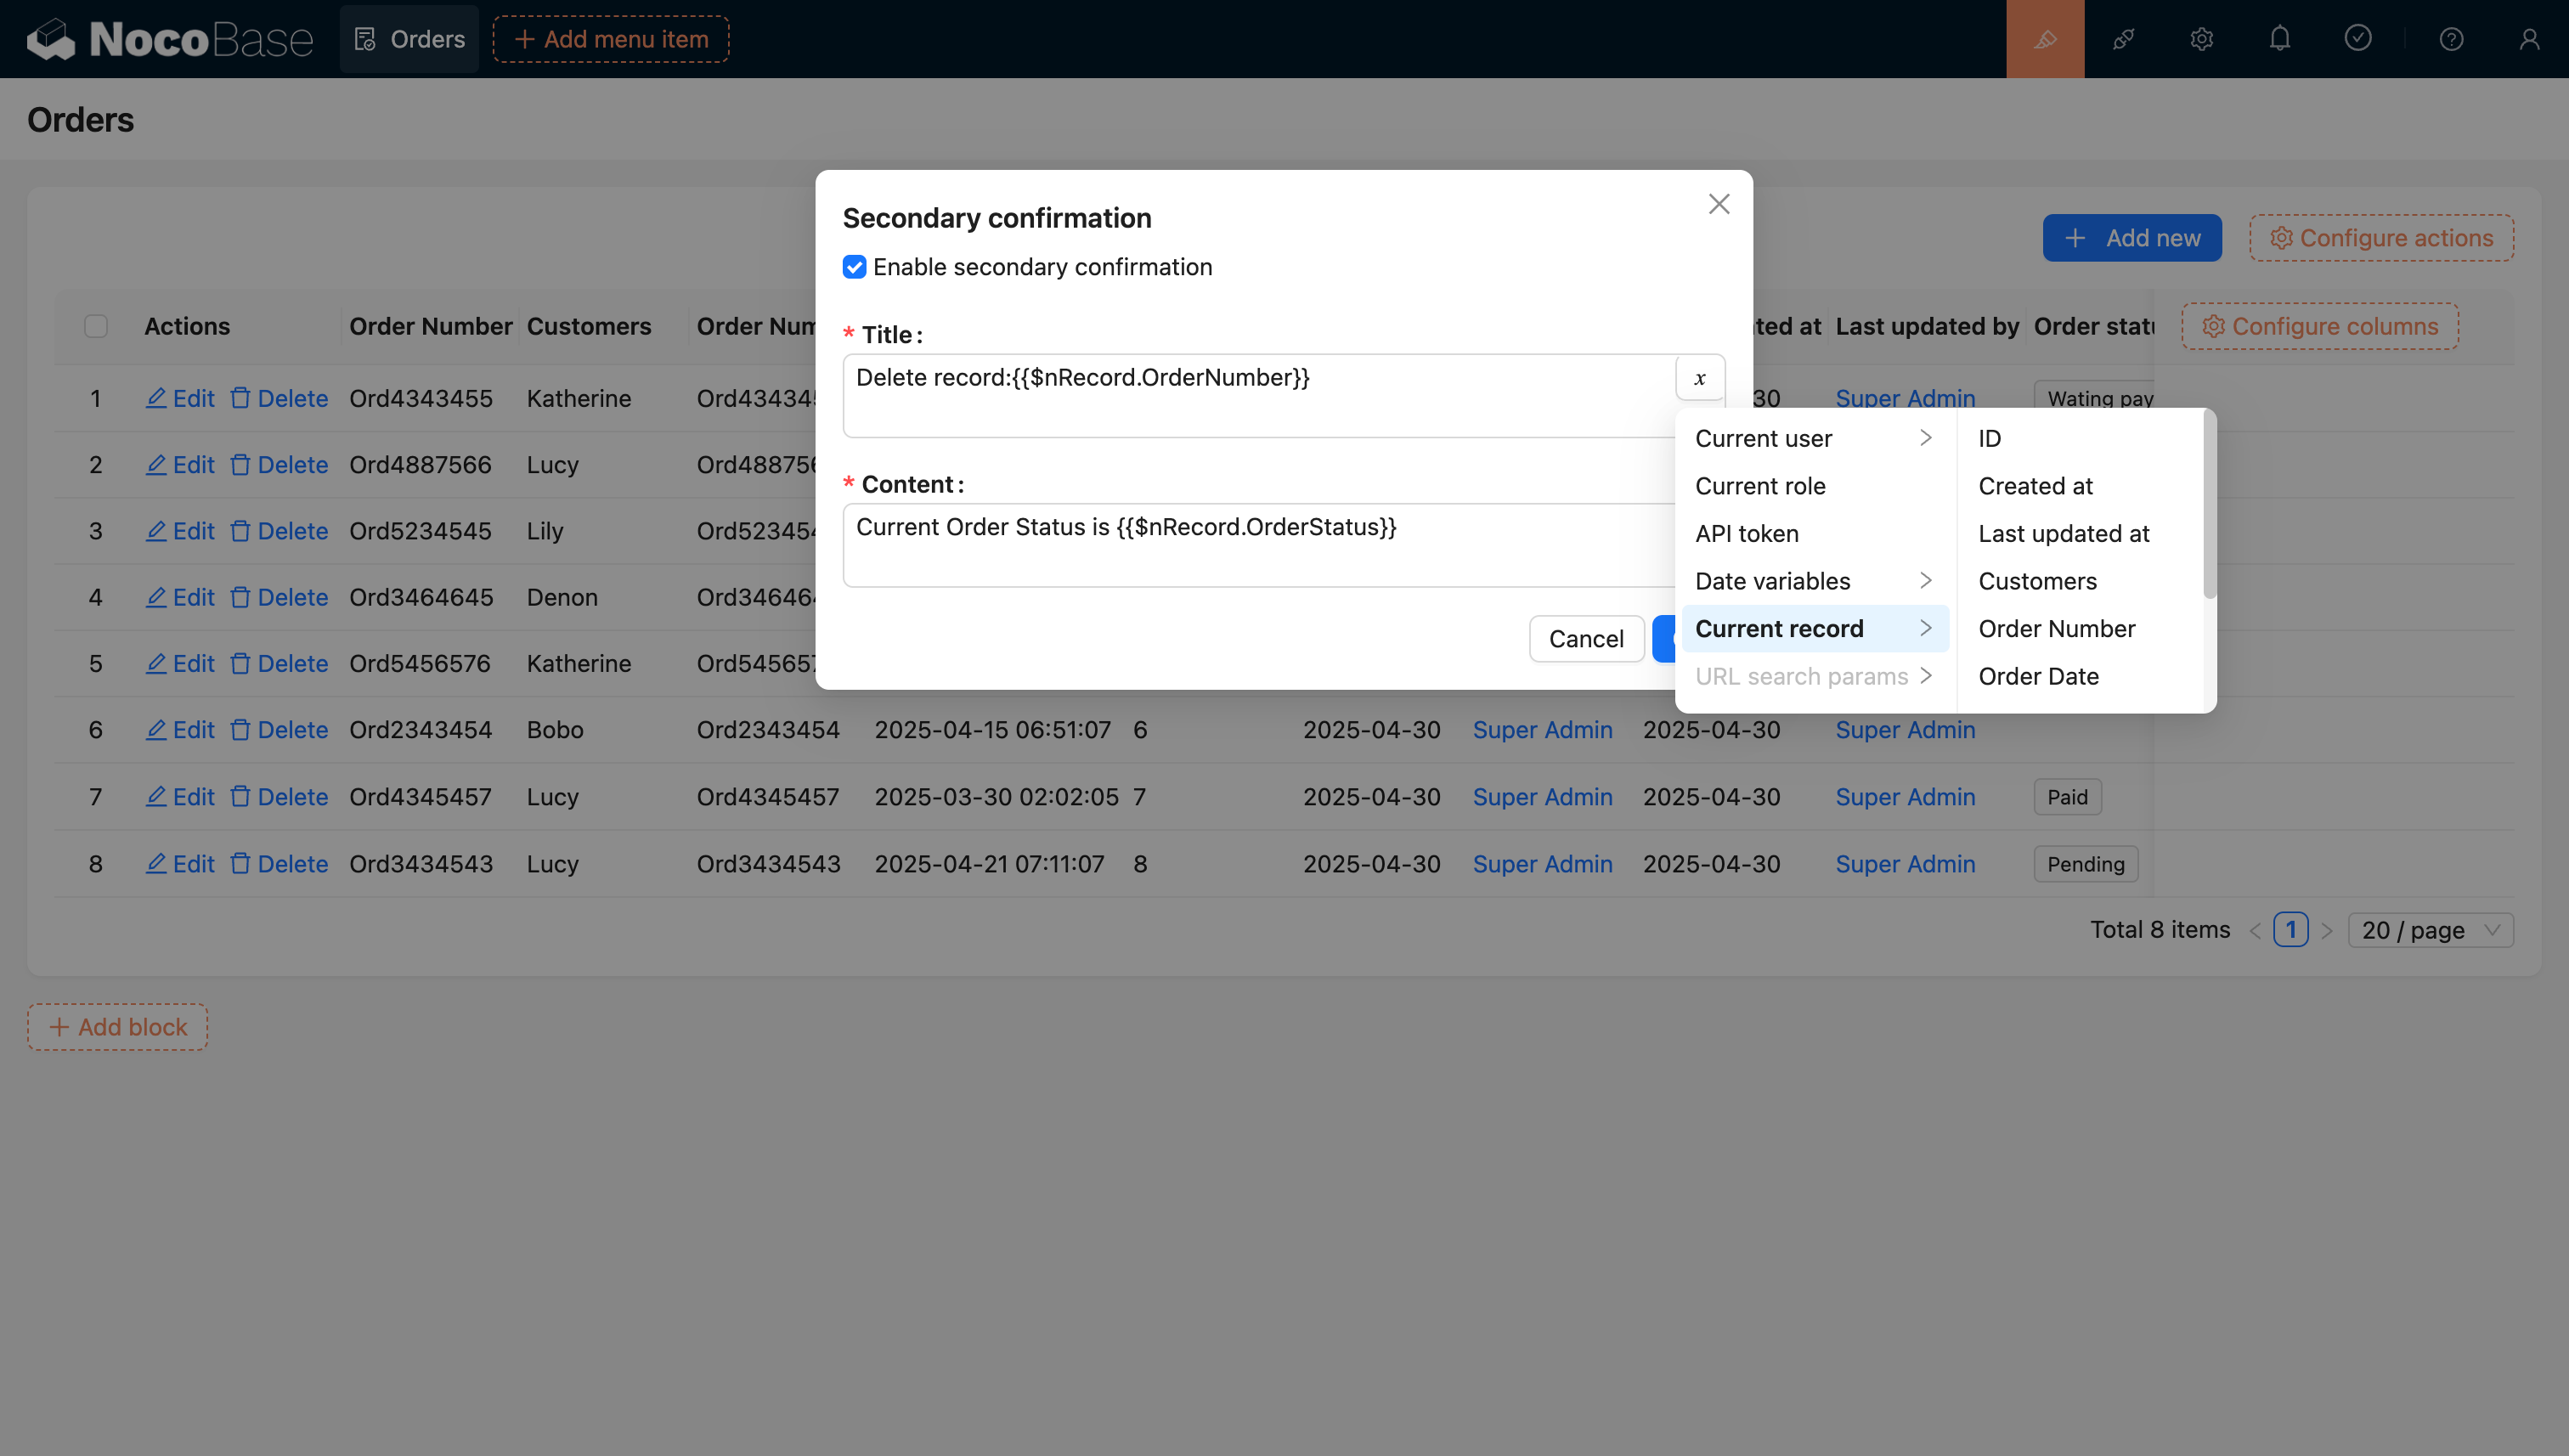Toggle the select-all rows checkbox
The width and height of the screenshot is (2569, 1456).
[96, 326]
